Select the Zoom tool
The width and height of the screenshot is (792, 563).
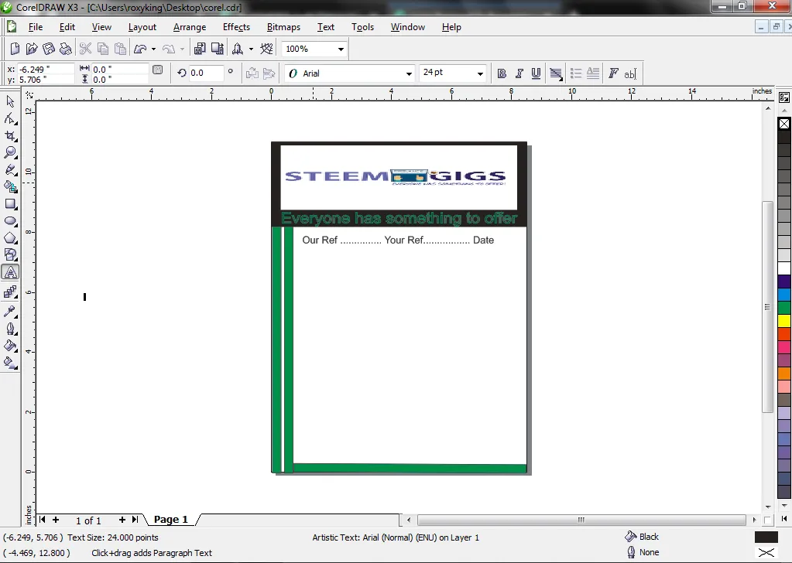coord(10,152)
